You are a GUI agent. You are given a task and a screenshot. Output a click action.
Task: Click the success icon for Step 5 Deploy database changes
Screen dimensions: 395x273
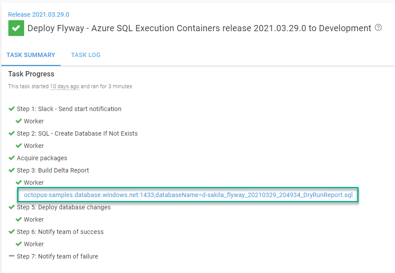11,207
